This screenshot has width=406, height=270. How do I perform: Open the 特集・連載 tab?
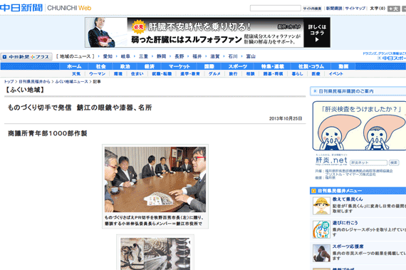[272, 66]
